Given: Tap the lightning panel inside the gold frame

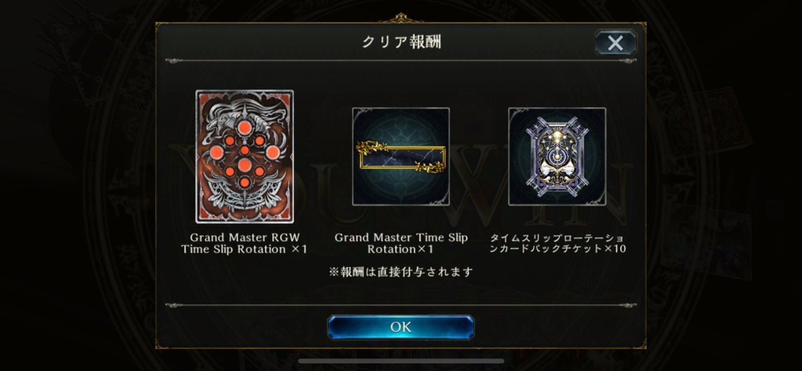Looking at the screenshot, I should pos(401,157).
